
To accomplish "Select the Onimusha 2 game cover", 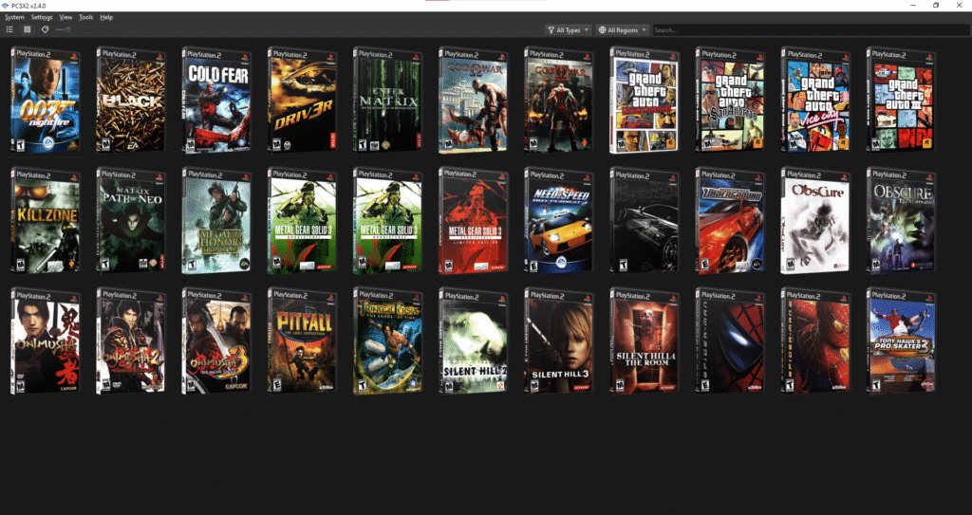I will click(131, 341).
